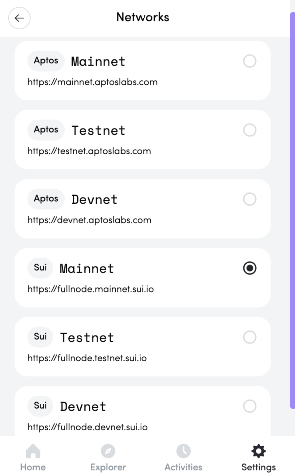The width and height of the screenshot is (295, 476).
Task: Click the Networks page title
Action: pos(143,17)
